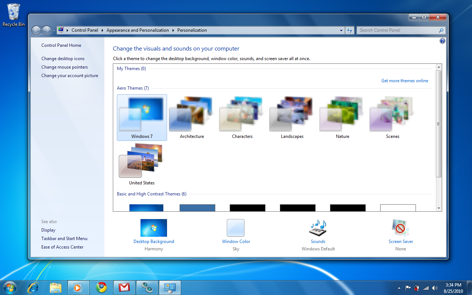Viewport: 472px width, 295px height.
Task: Select the Windows 7 Aero theme
Action: pyautogui.click(x=142, y=118)
